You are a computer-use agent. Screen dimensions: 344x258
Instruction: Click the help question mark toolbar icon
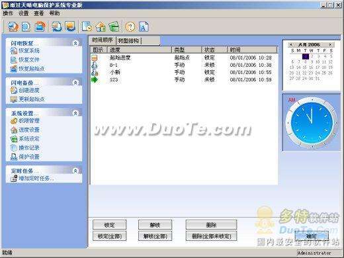pos(130,26)
